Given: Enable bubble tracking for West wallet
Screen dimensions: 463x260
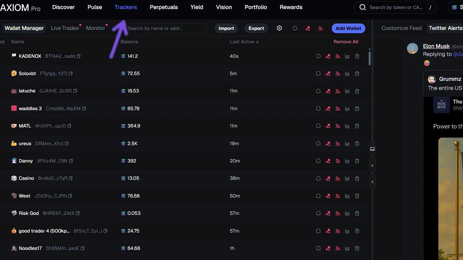Looking at the screenshot, I should [328, 196].
